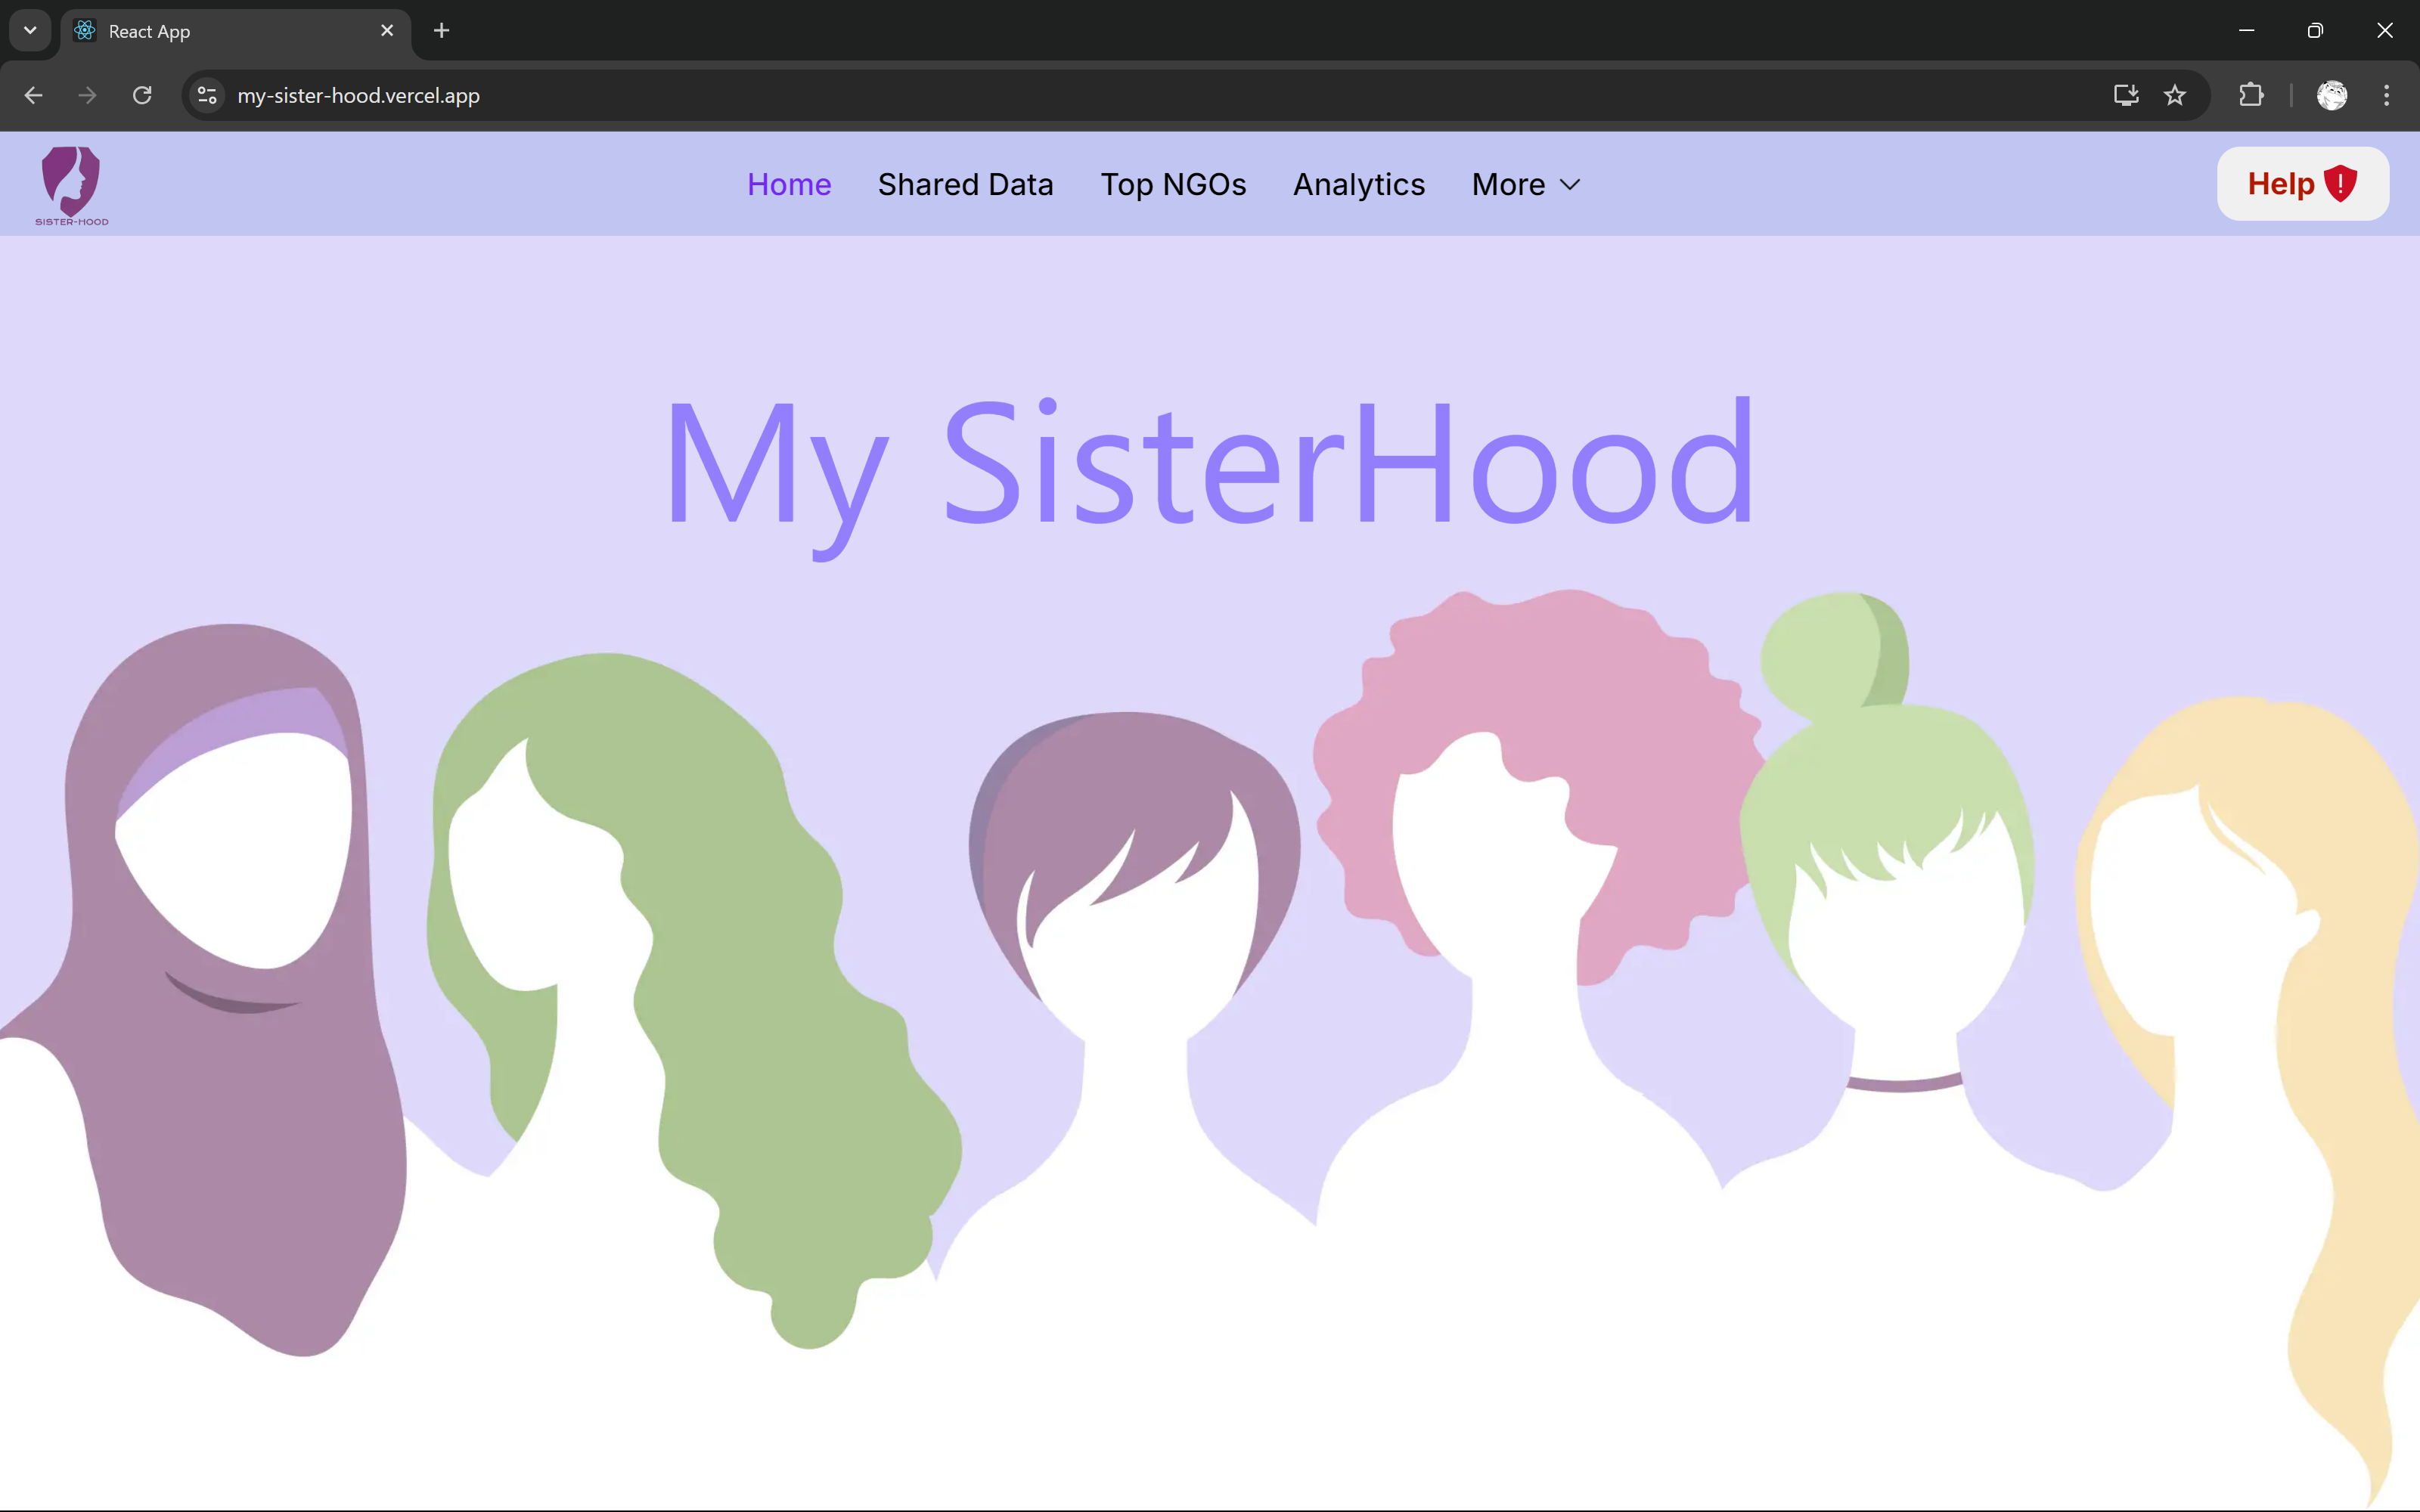
Task: Open the tab search dropdown arrow
Action: click(x=30, y=30)
